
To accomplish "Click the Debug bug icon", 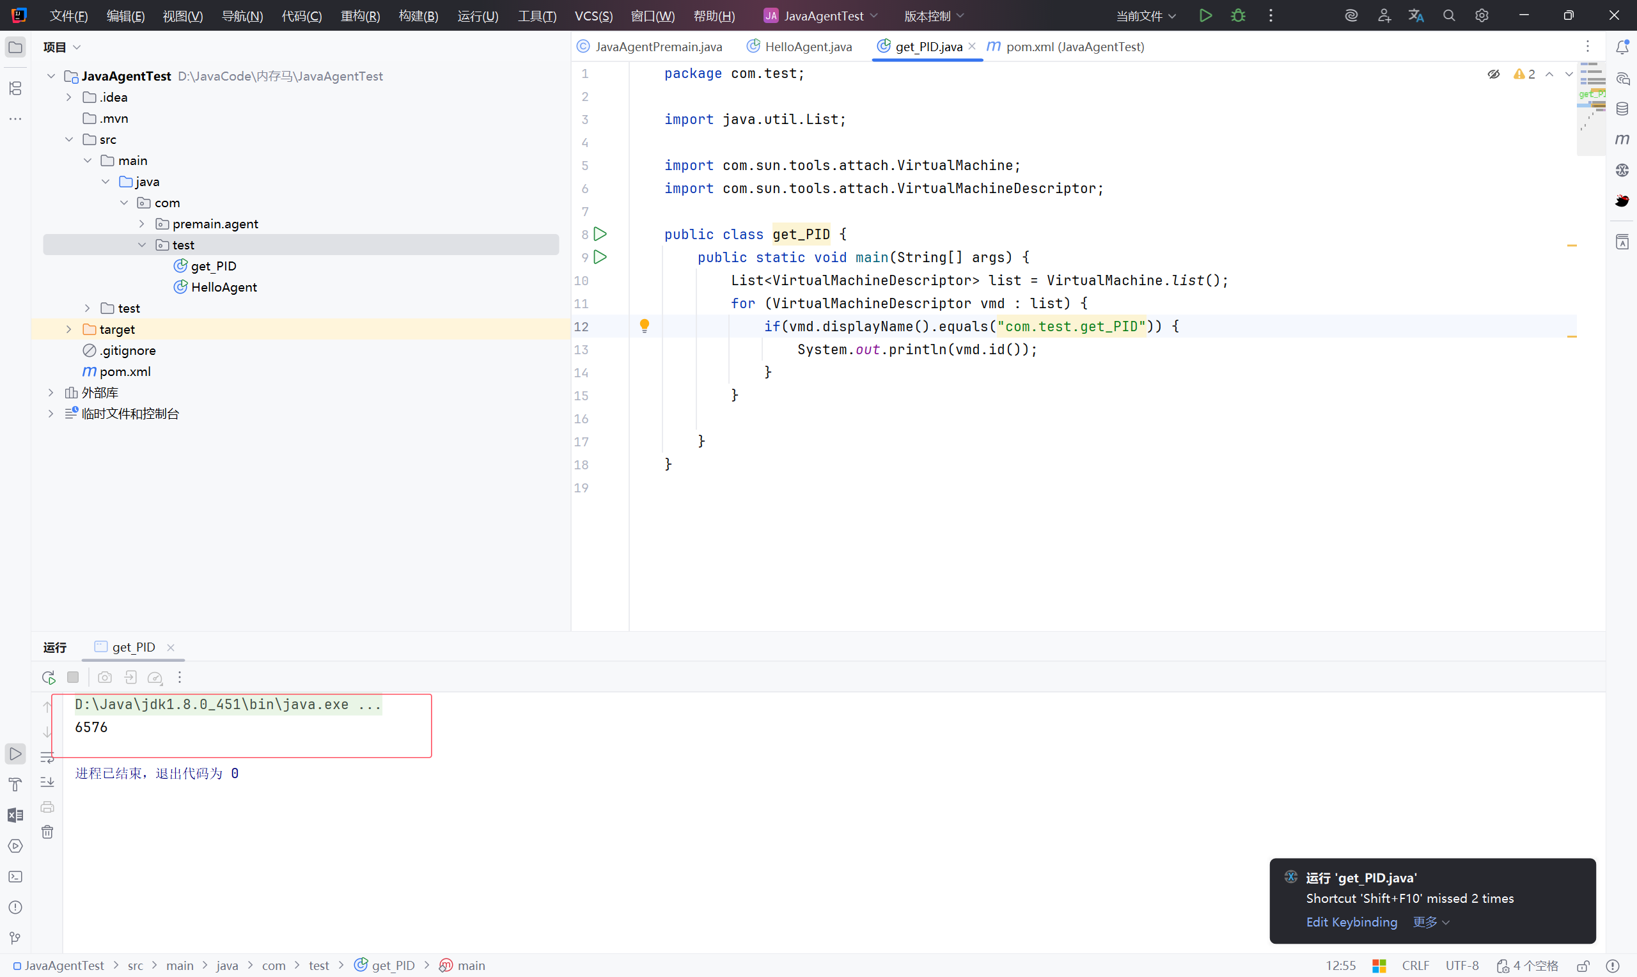I will click(1237, 15).
